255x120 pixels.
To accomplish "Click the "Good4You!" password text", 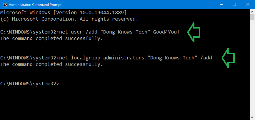I will pos(166,32).
